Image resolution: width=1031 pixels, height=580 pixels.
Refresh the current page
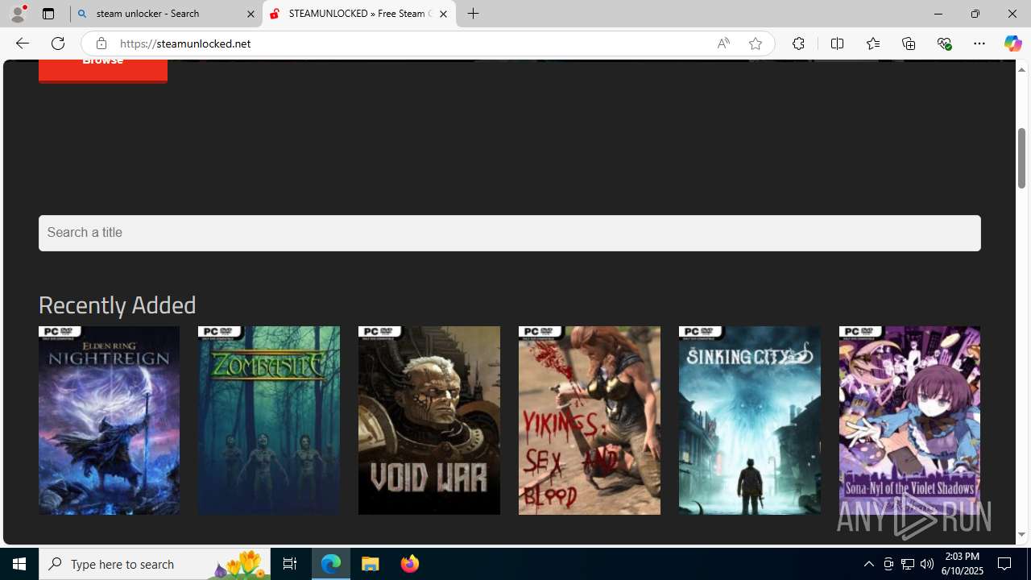click(x=58, y=43)
